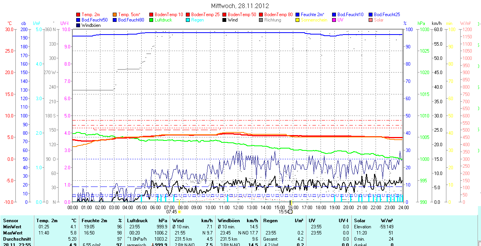Click the magenta UV legend square
481x246 pixels.
(334, 20)
